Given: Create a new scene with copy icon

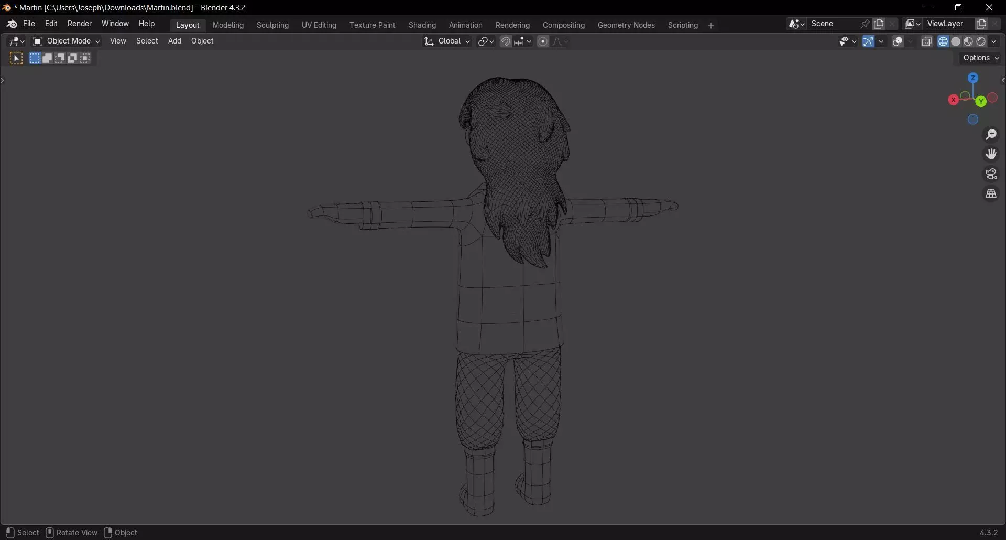Looking at the screenshot, I should [879, 24].
